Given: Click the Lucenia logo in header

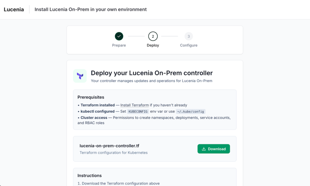Looking at the screenshot, I should click(x=14, y=9).
